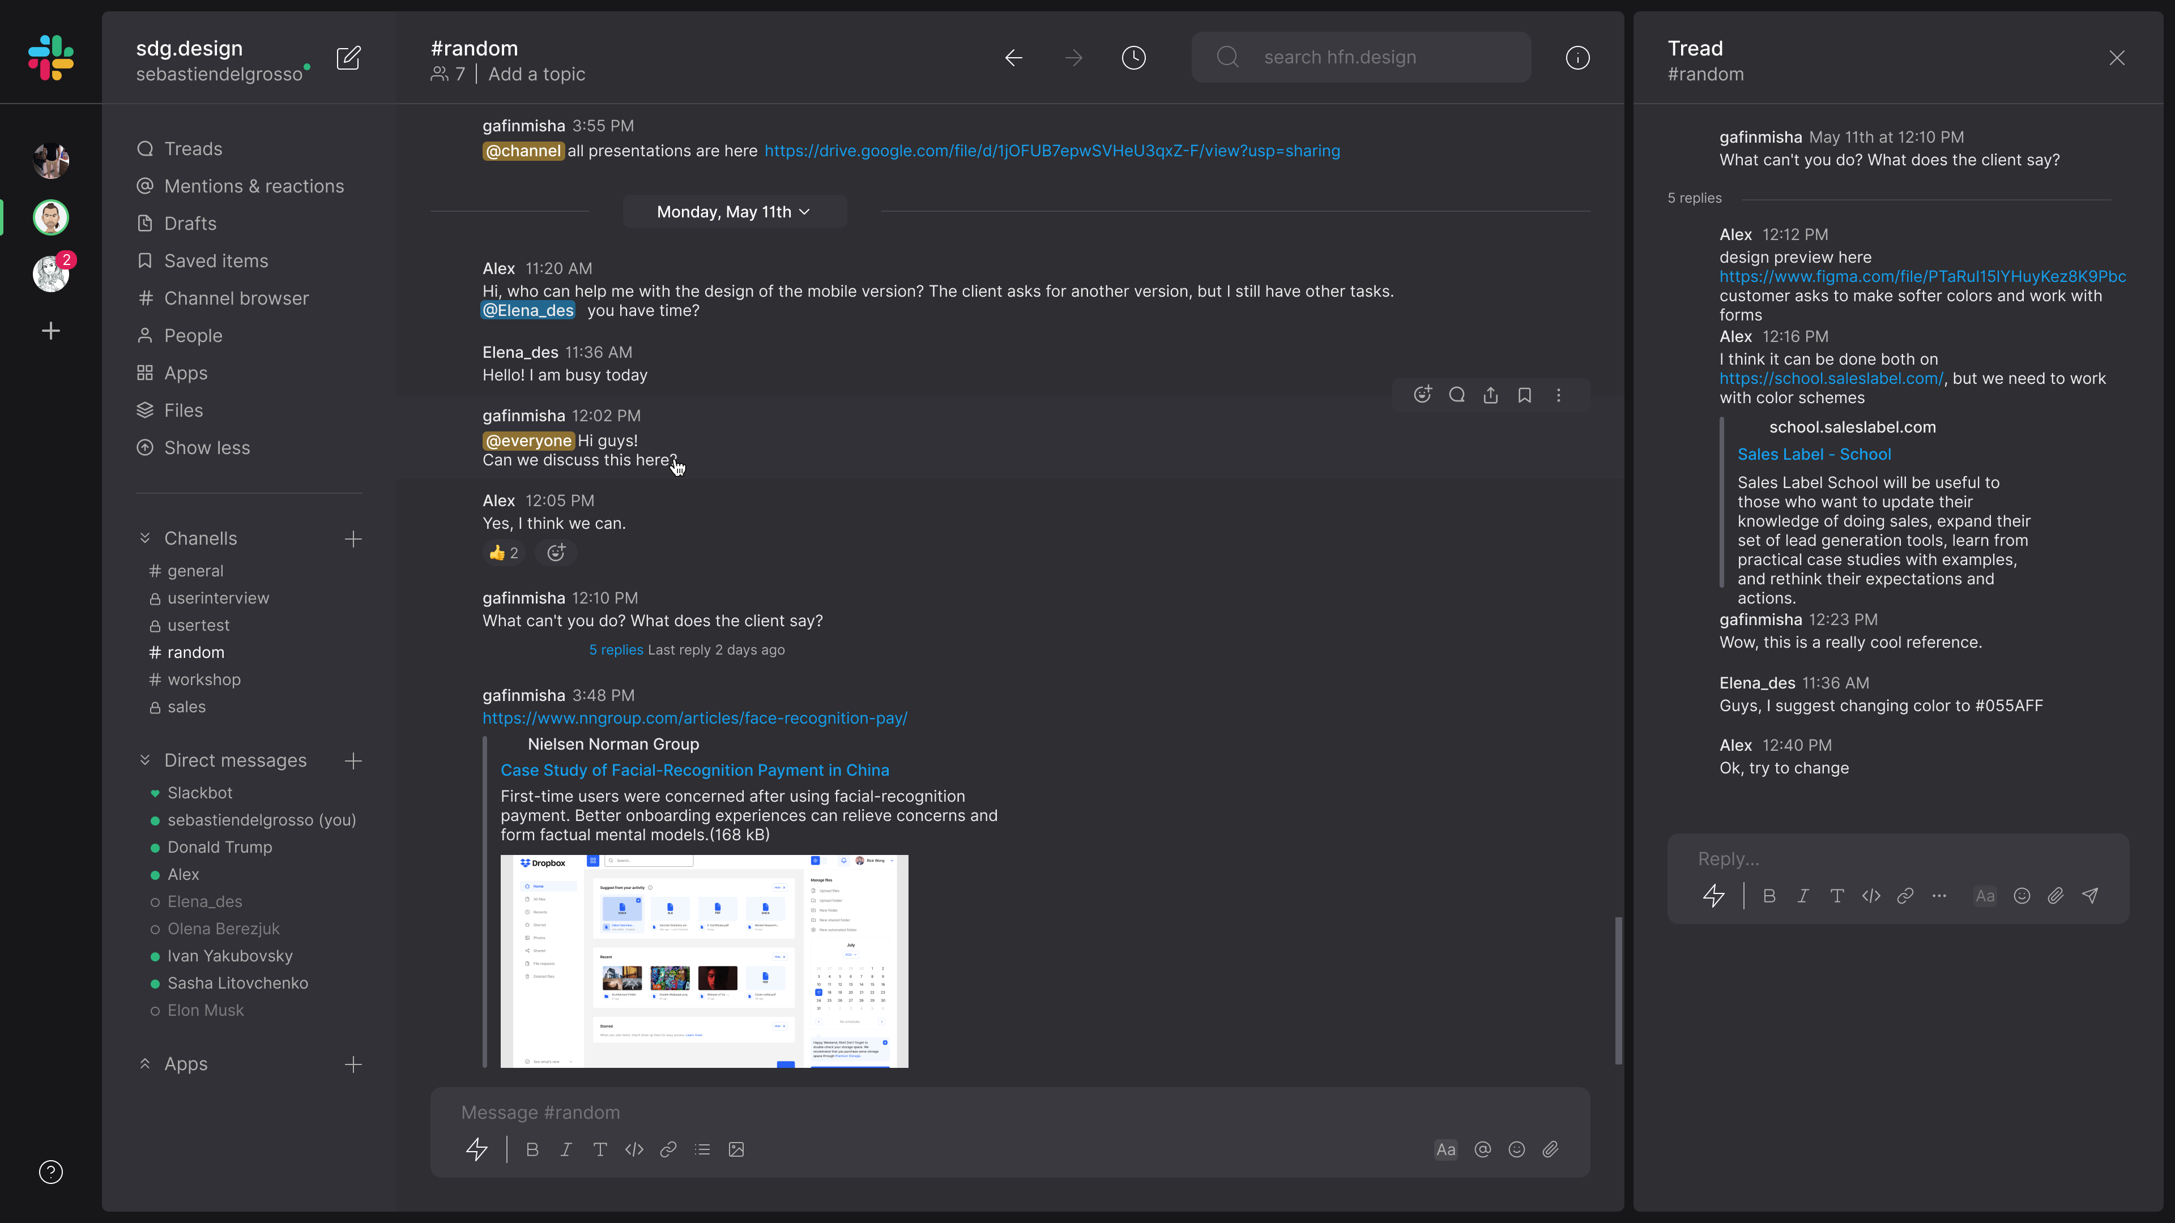Click the search hfn.design field
The width and height of the screenshot is (2175, 1223).
coord(1361,57)
